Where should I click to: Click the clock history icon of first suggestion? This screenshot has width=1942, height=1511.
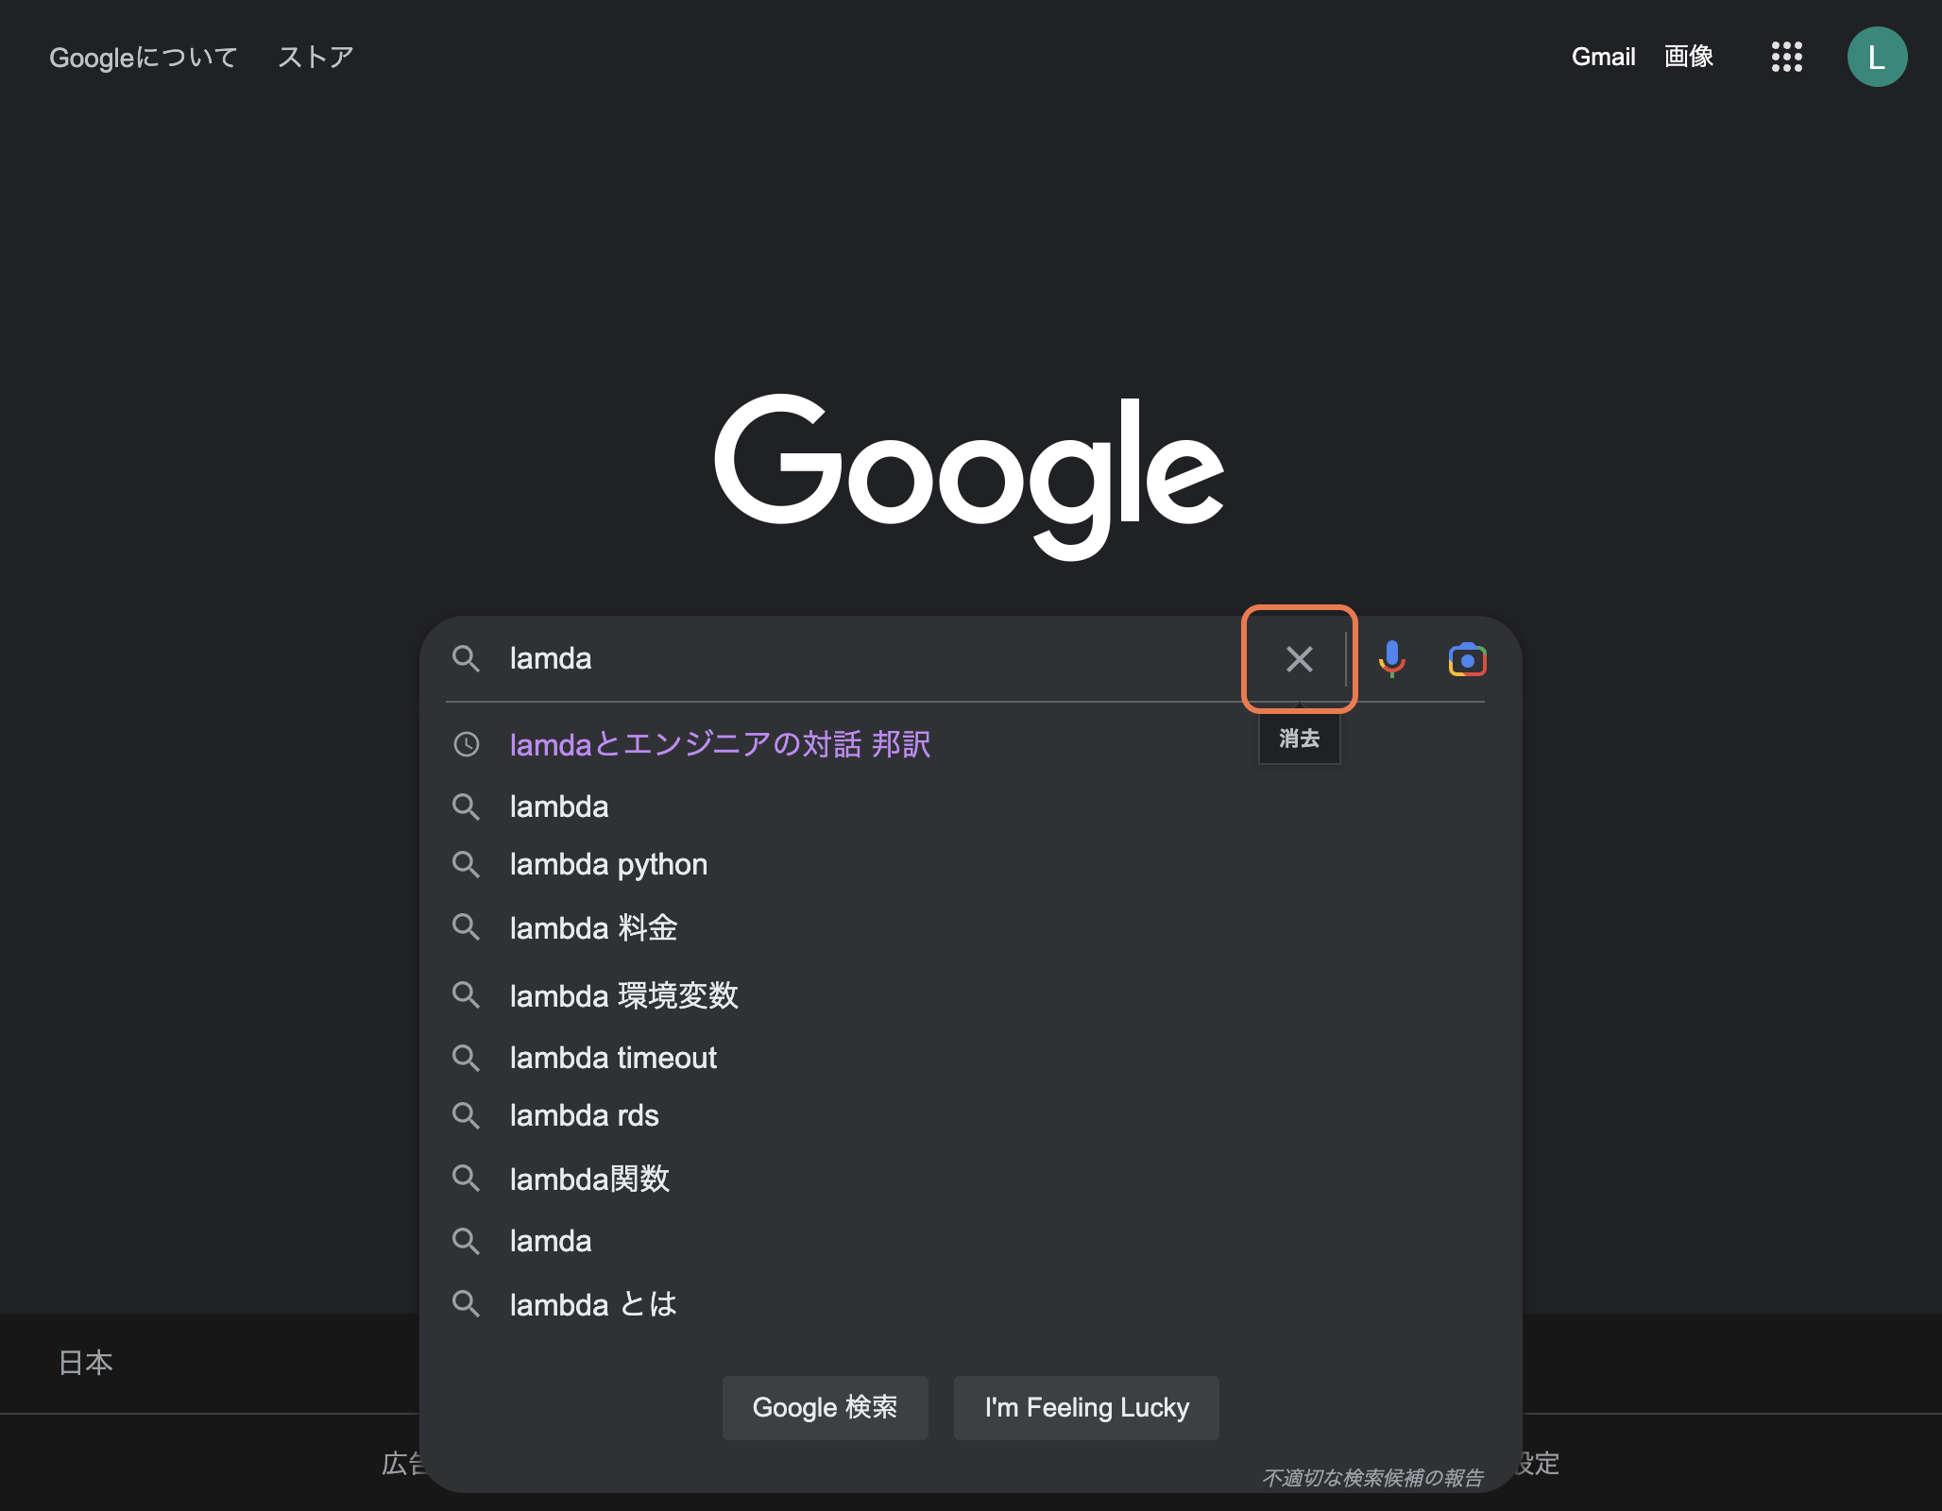click(x=467, y=744)
